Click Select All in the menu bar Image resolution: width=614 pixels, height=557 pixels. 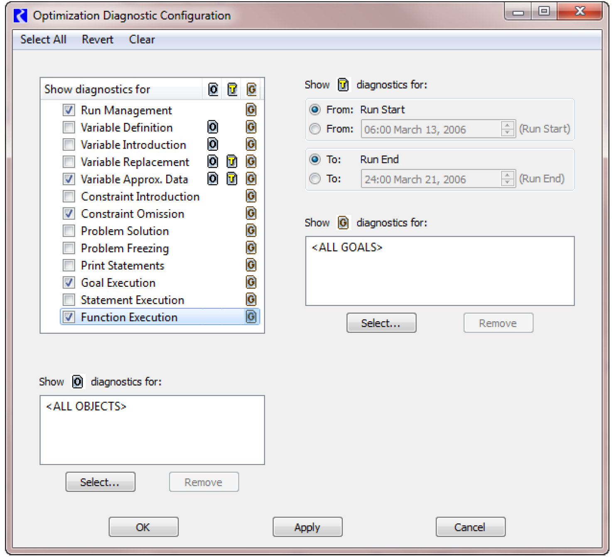pyautogui.click(x=43, y=39)
